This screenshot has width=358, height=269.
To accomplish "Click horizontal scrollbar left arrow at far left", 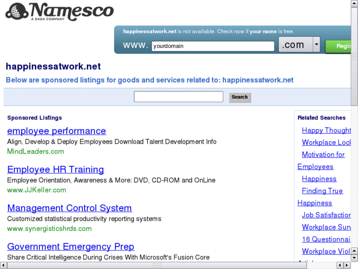I will pos(3,266).
